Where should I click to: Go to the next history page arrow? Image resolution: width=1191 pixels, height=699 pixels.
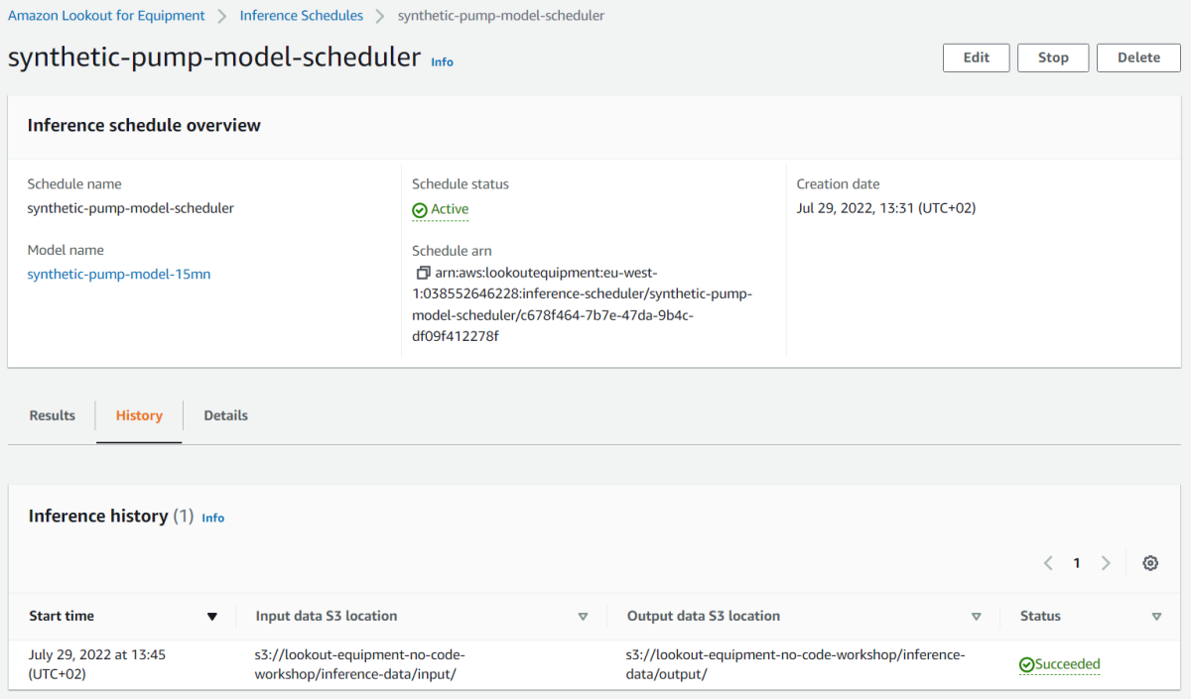1106,563
